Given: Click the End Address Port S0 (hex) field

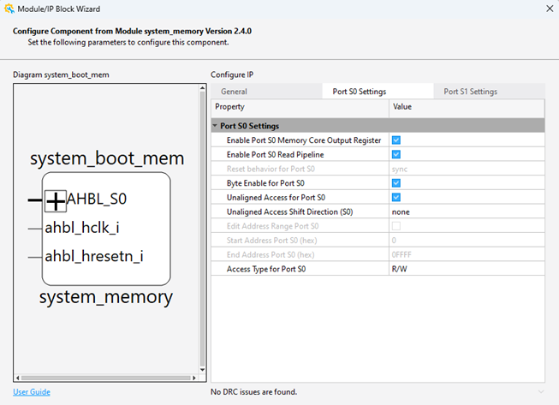Looking at the screenshot, I should [467, 254].
